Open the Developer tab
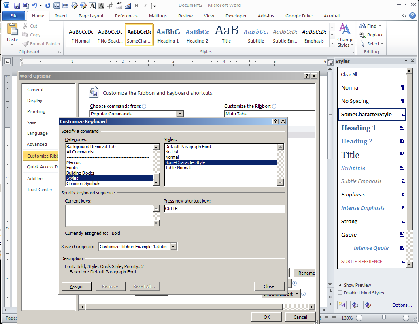419x324 pixels. coord(236,16)
